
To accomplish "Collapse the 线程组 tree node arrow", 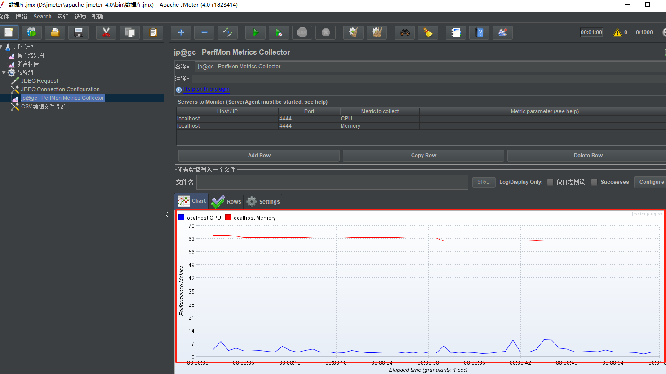I will click(x=4, y=72).
